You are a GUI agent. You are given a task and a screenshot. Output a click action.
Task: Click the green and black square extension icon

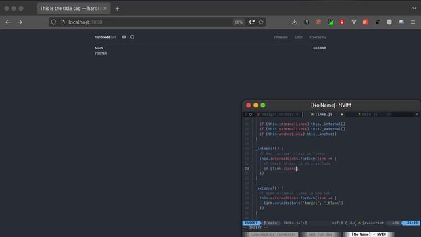[x=330, y=22]
